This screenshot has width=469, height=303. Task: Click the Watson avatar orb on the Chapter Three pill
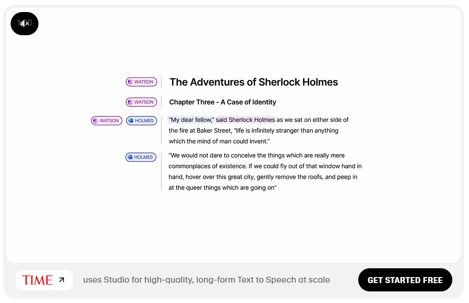pos(130,102)
